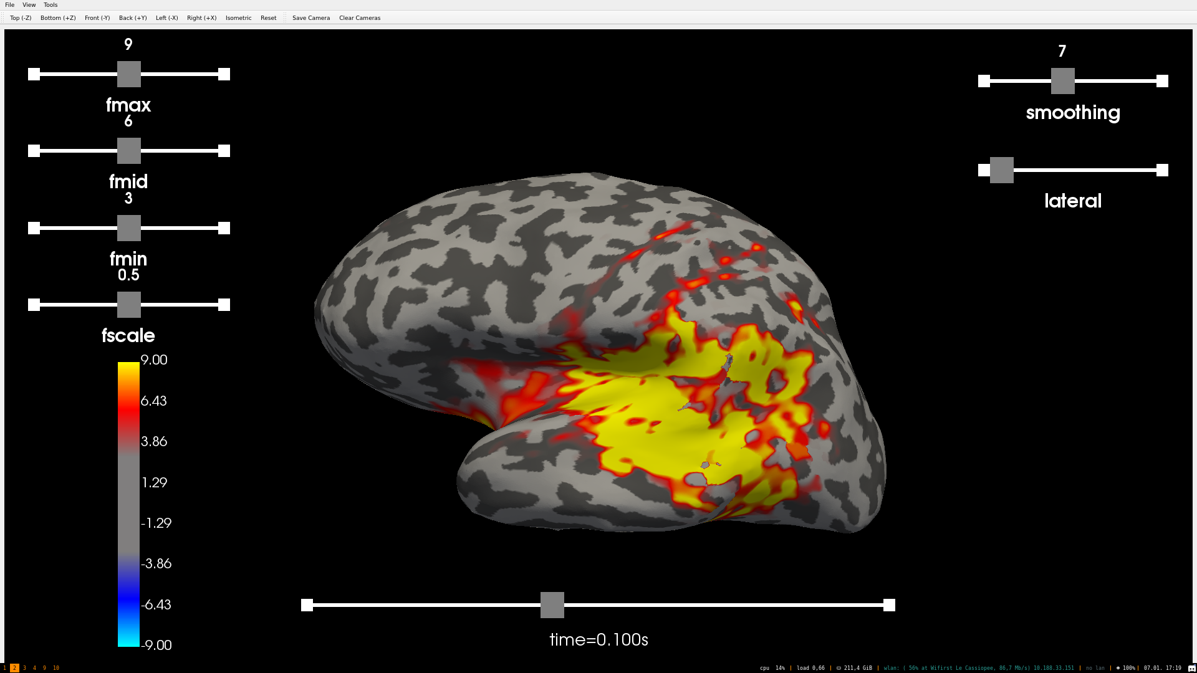Open the View menu
The width and height of the screenshot is (1197, 673).
pos(29,5)
